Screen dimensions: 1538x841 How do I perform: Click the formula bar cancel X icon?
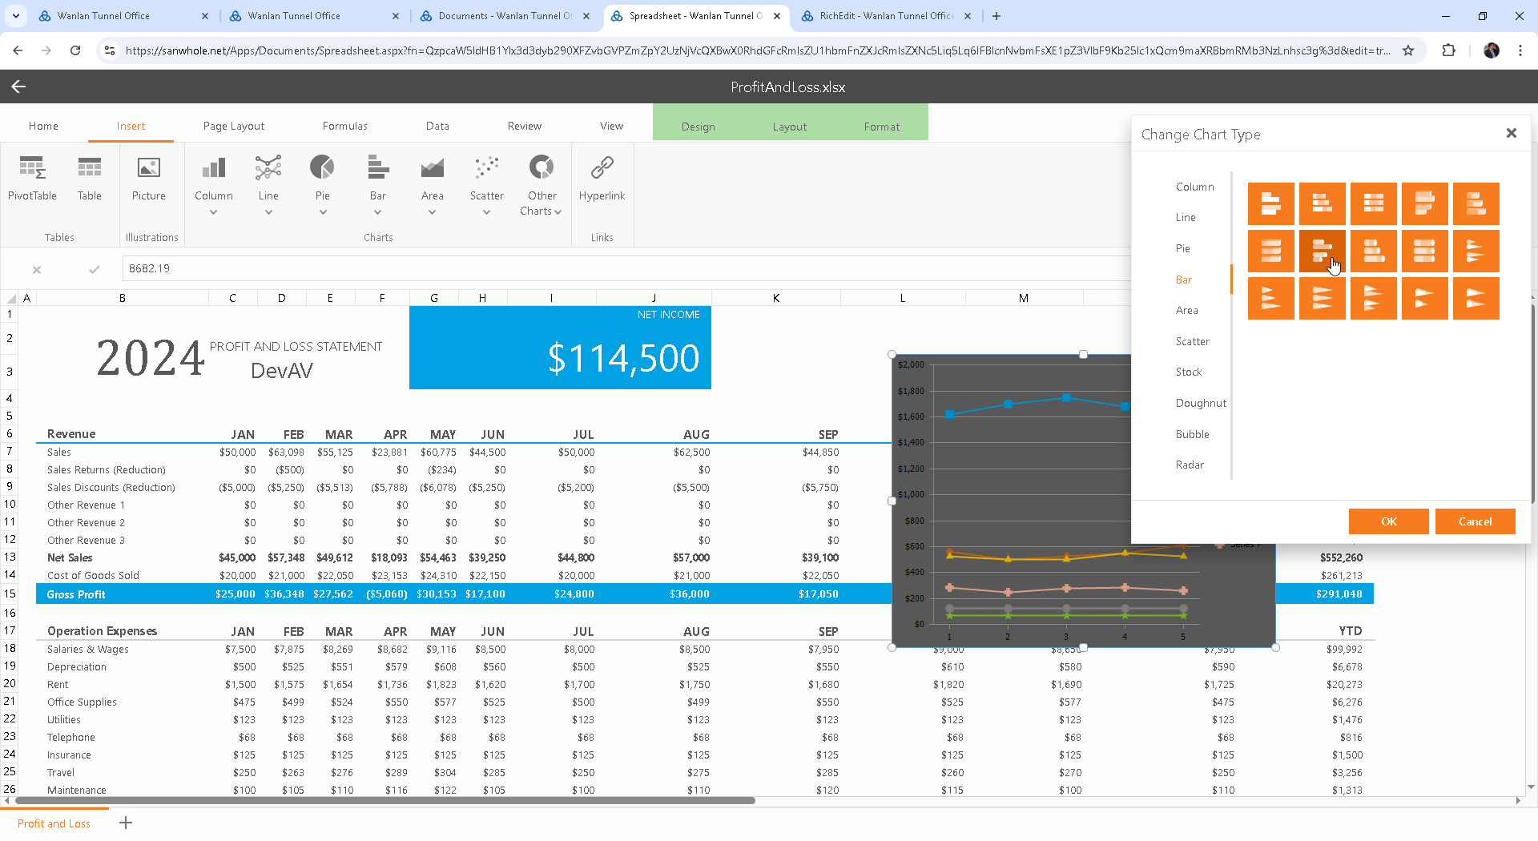point(37,269)
